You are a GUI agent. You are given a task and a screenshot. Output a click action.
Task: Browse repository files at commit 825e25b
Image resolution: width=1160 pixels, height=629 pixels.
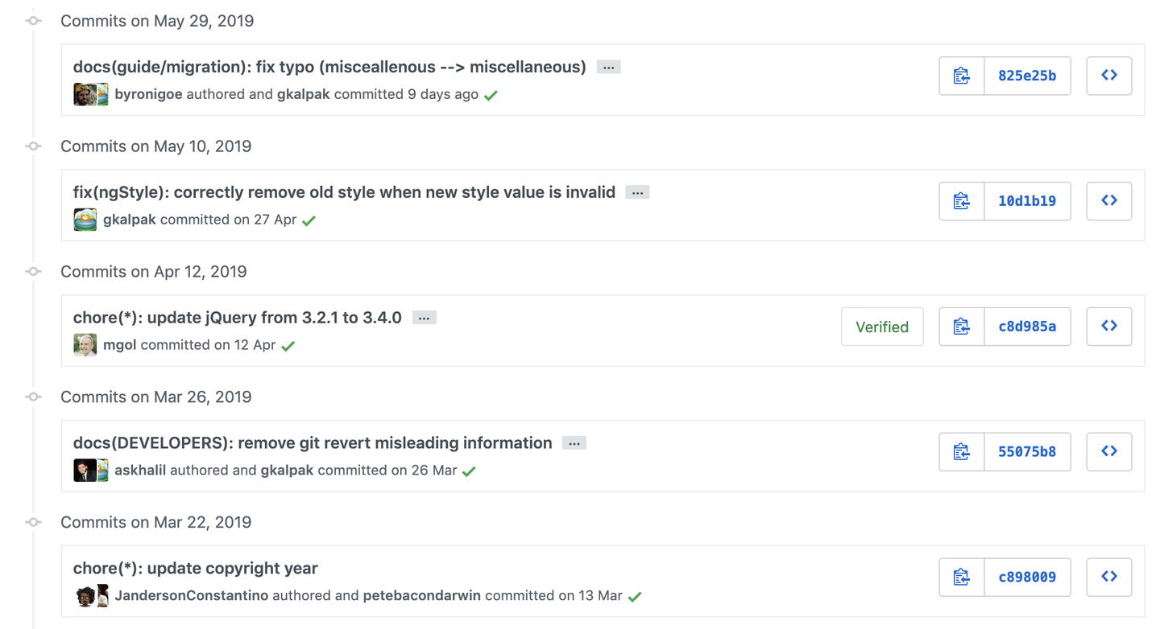pos(1108,76)
